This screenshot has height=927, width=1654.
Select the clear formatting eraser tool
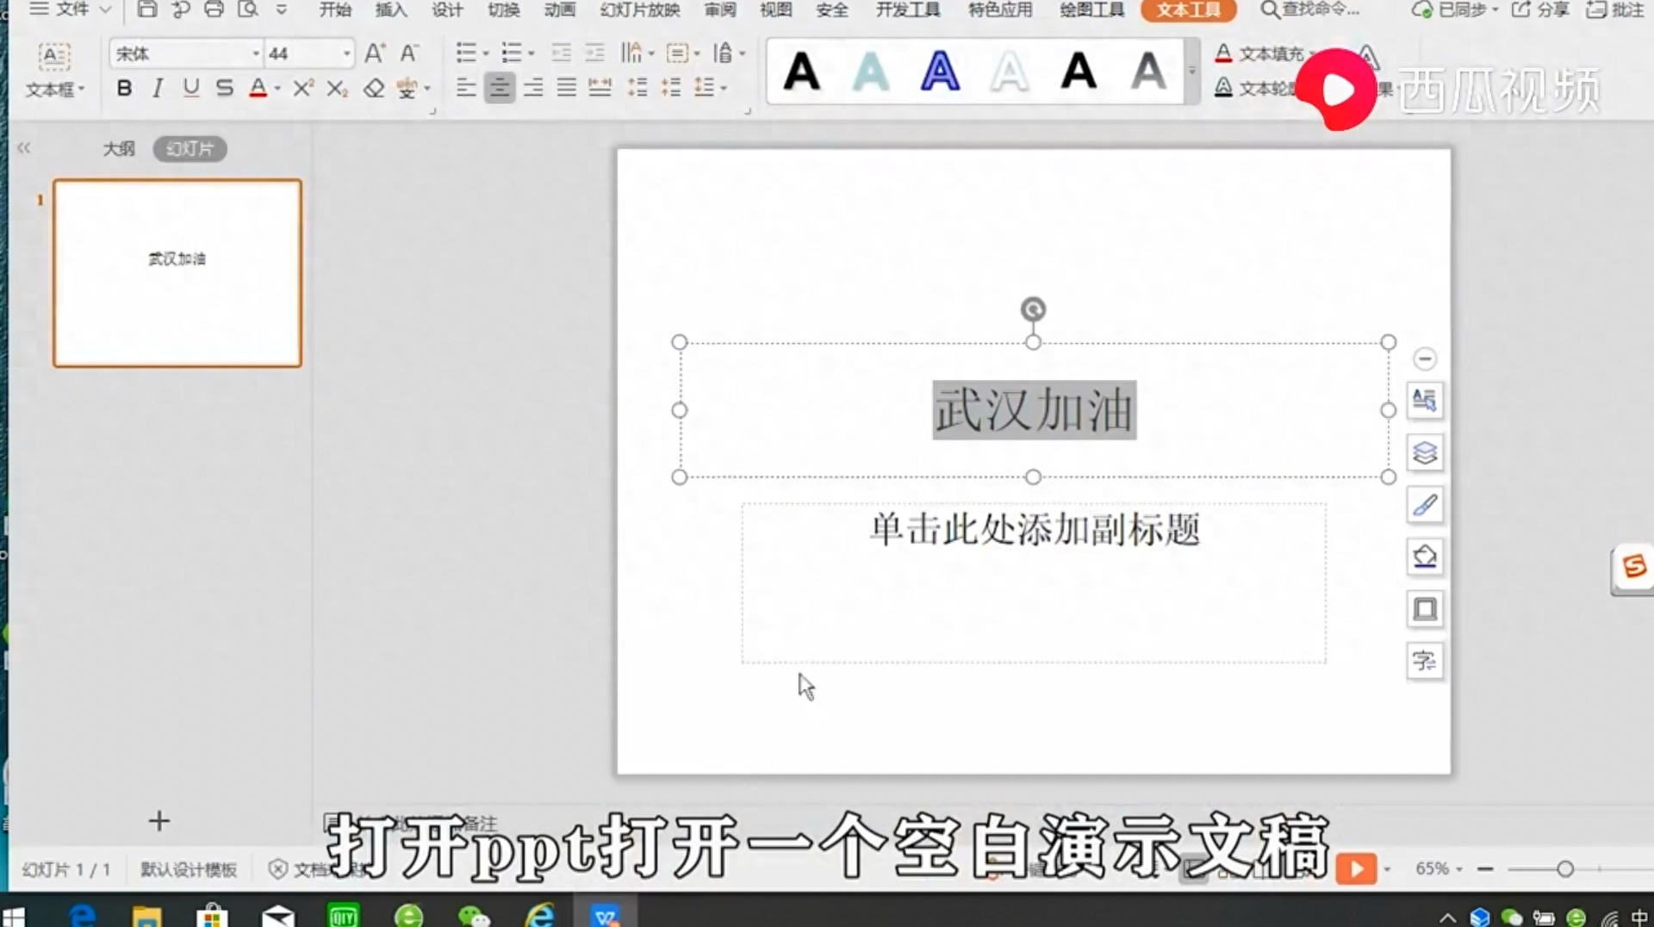coord(373,87)
